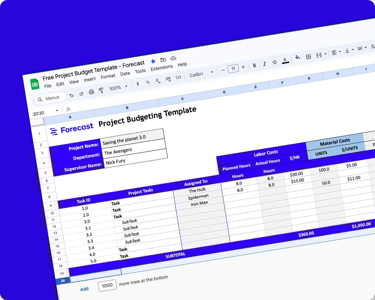Select the 'Saving the planet 3.0' cell
Viewport: 375px width, 300px height.
point(132,139)
